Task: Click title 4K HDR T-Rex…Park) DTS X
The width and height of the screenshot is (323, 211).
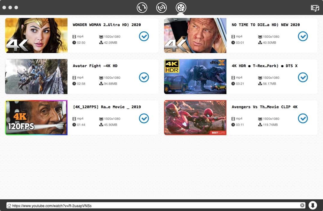Action: pyautogui.click(x=265, y=66)
